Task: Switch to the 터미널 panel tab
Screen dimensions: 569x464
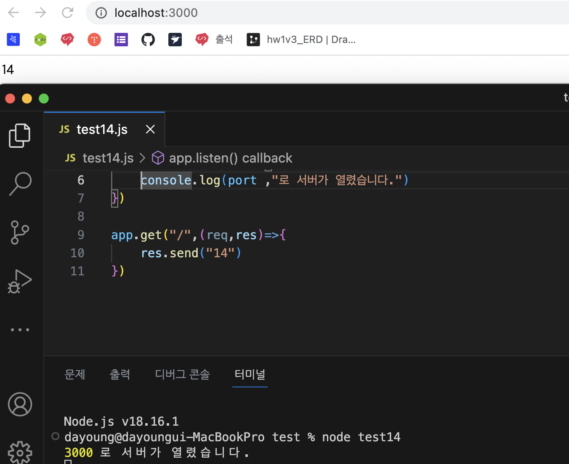Action: click(x=250, y=374)
